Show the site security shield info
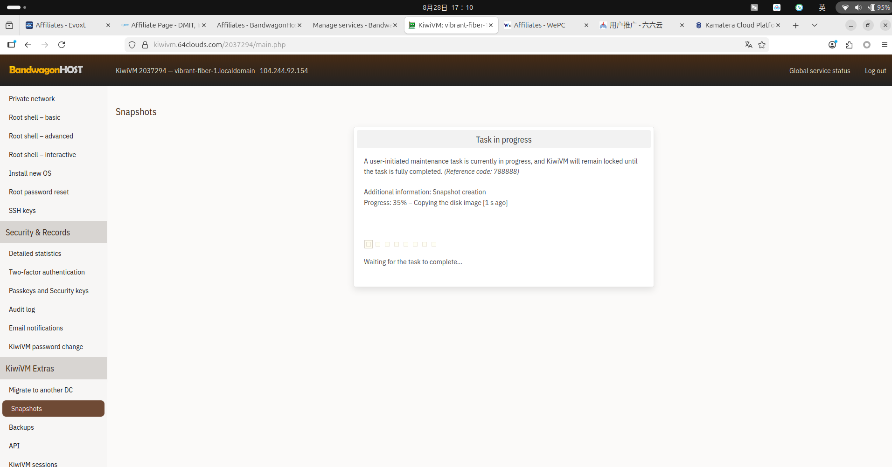 coord(132,45)
